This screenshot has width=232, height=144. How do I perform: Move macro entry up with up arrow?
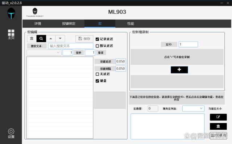[x=51, y=39]
